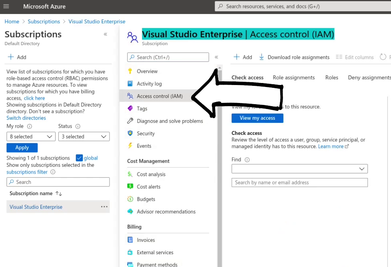This screenshot has width=391, height=267.
Task: Click the Invoices icon
Action: [130, 240]
